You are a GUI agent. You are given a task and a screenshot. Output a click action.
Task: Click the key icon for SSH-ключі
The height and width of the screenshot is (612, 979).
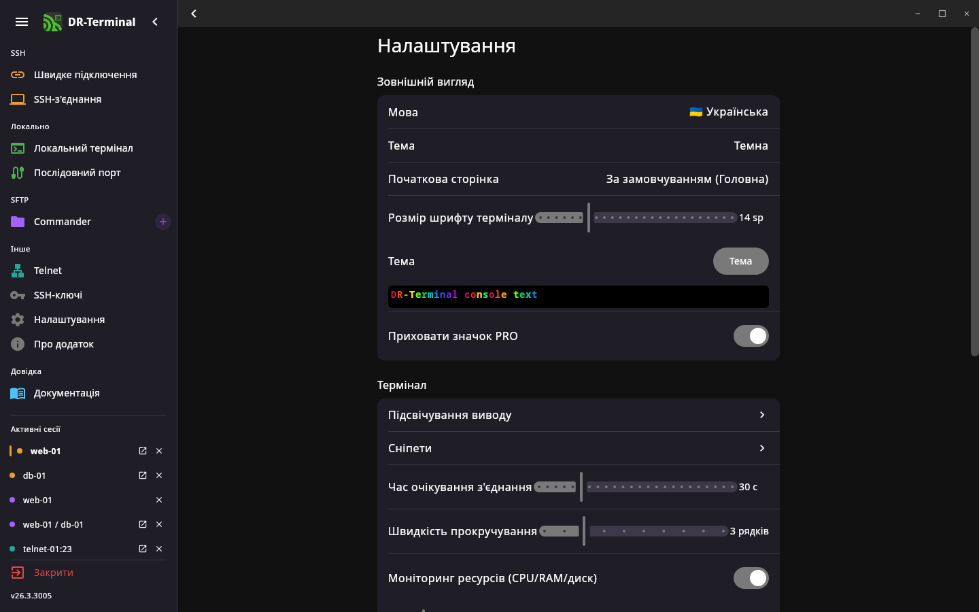tap(18, 295)
